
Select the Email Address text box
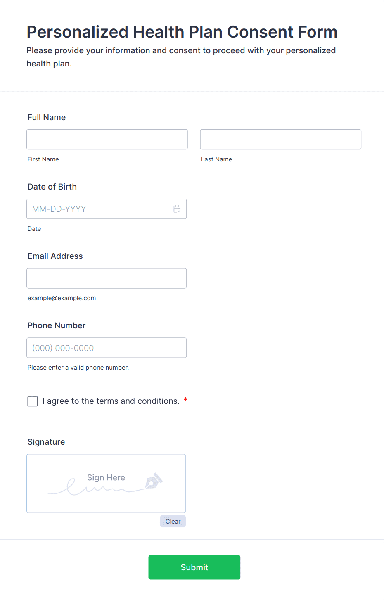tap(107, 278)
